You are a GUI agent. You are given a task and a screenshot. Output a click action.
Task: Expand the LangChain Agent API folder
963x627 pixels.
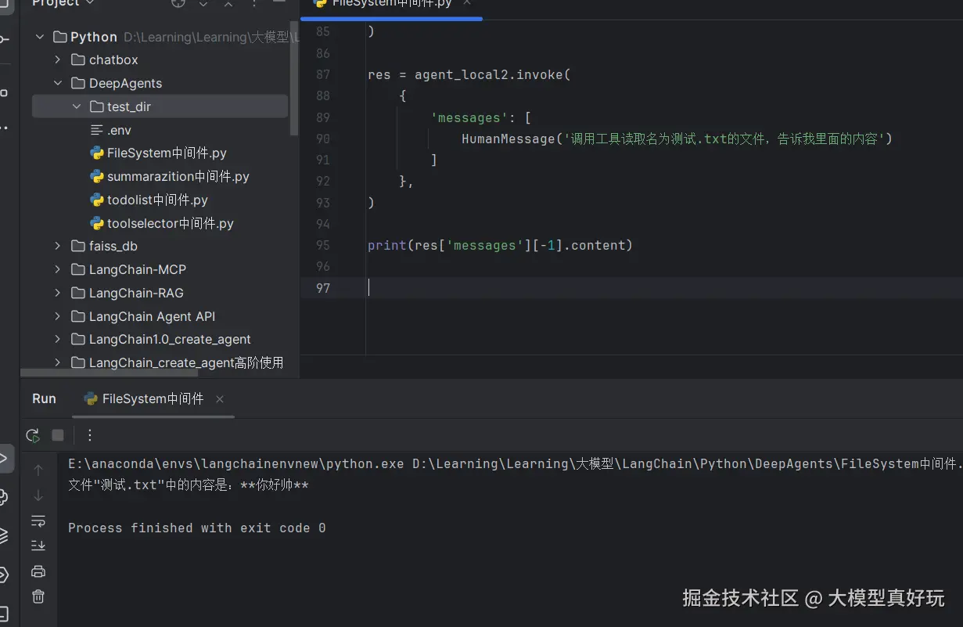58,316
